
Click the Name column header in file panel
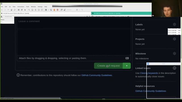pyautogui.click(x=3, y=20)
